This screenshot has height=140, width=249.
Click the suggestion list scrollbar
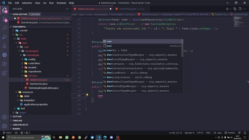point(182,48)
